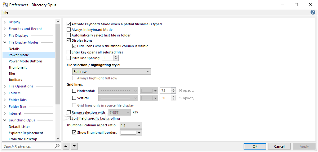Click the previous page up-arrow button
This screenshot has width=318, height=152.
66,146
